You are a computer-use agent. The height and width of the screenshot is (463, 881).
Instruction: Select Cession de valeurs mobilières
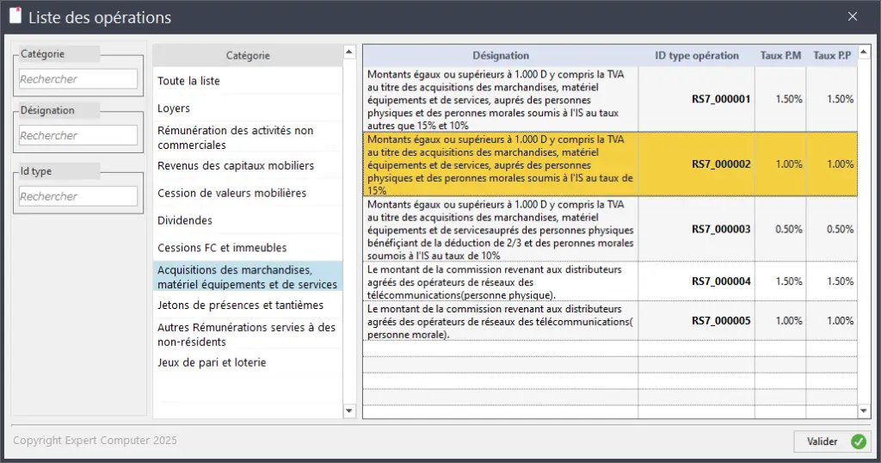(231, 193)
